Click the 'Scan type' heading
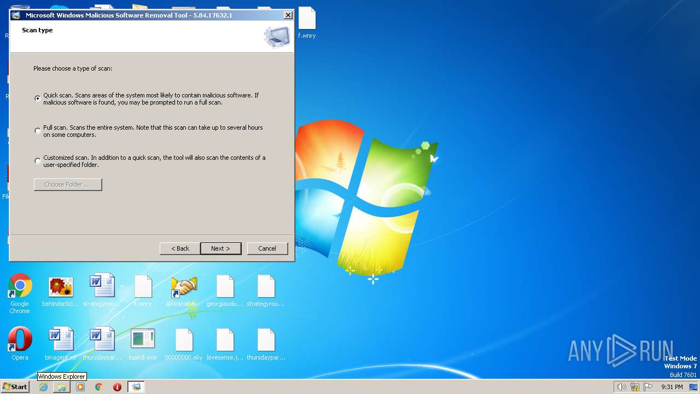Viewport: 700px width, 394px height. pyautogui.click(x=37, y=30)
